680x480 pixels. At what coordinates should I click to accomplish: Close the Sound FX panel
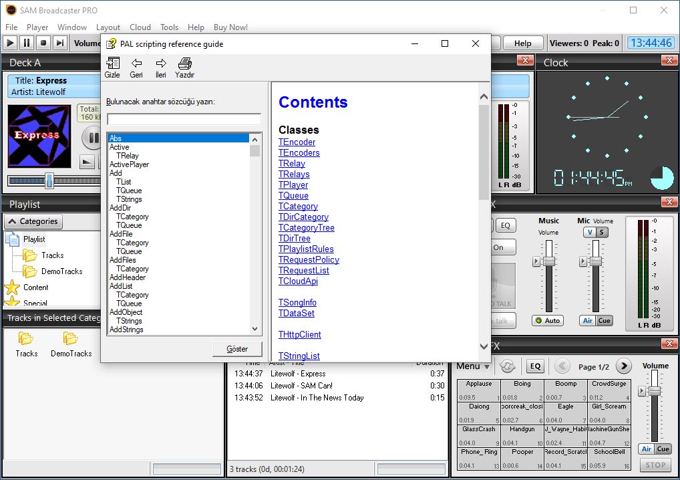pos(669,344)
